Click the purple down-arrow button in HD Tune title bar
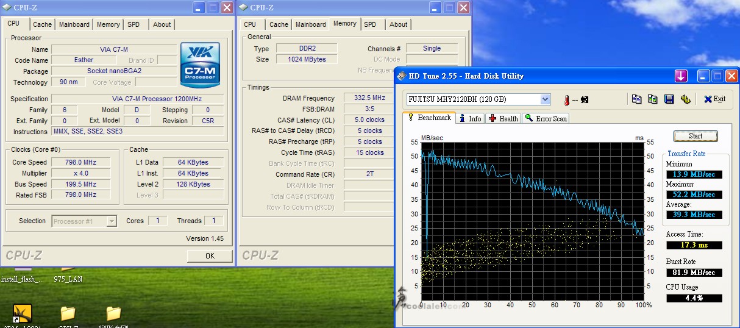The image size is (740, 328). pos(681,76)
